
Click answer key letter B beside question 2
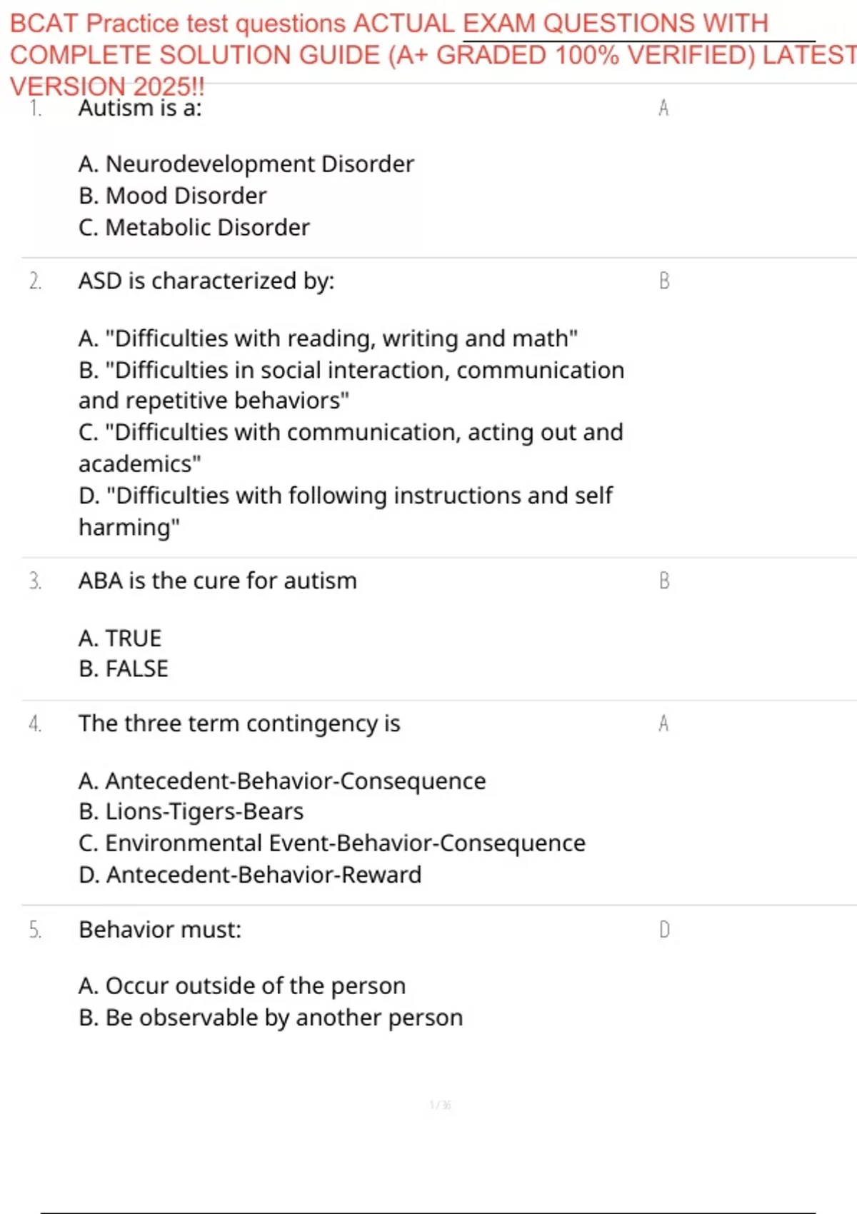tap(664, 281)
